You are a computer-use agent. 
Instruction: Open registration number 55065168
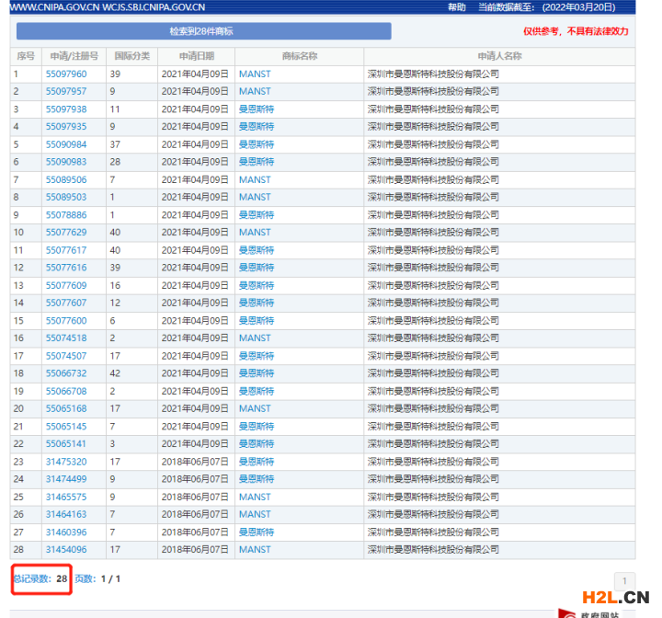point(66,408)
